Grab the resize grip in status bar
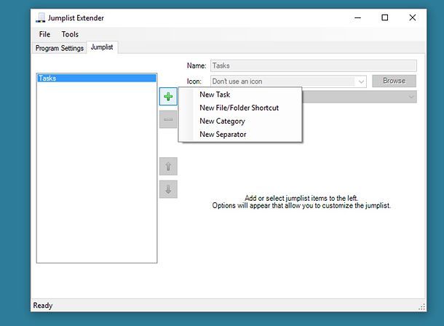This screenshot has width=444, height=326. (421, 306)
